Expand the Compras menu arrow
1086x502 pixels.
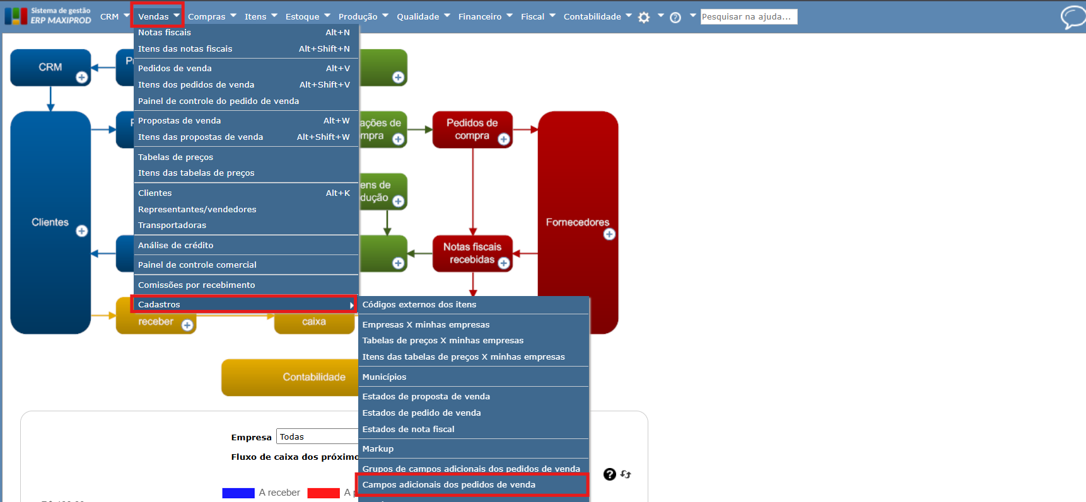233,16
